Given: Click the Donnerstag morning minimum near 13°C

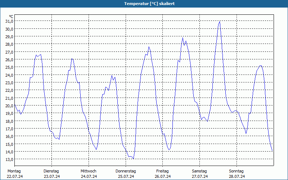Looking at the screenshot, I should [133, 158].
